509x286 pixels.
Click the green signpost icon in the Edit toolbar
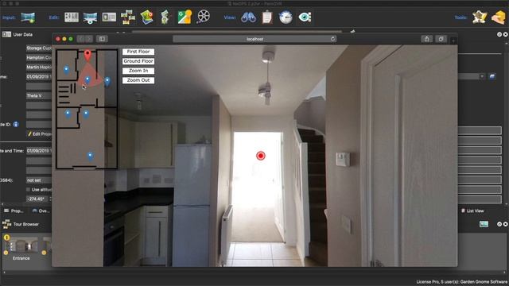(165, 17)
